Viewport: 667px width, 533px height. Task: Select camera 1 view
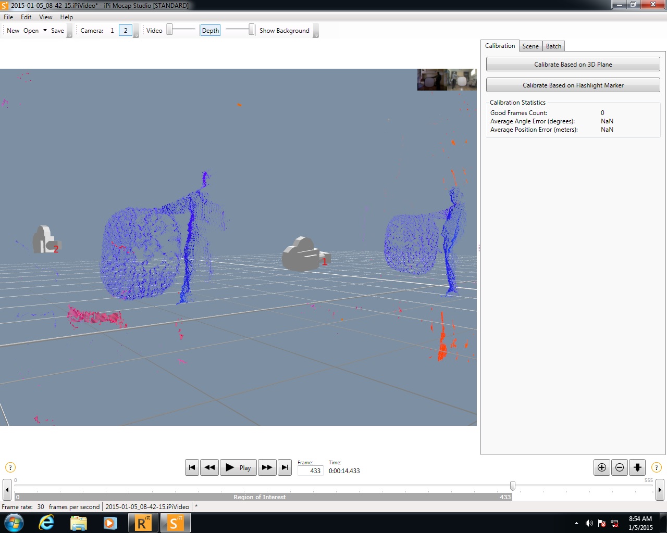(x=112, y=31)
